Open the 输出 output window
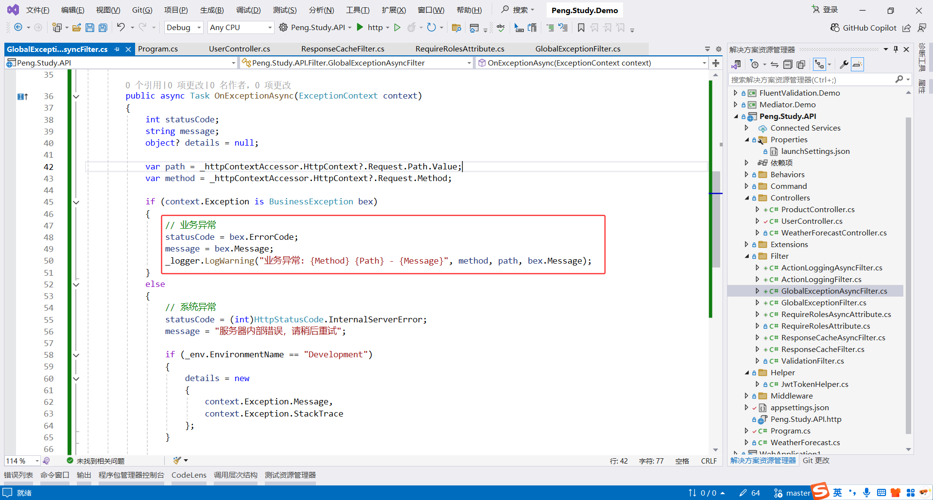Screen dimensions: 933x500 tap(84, 475)
